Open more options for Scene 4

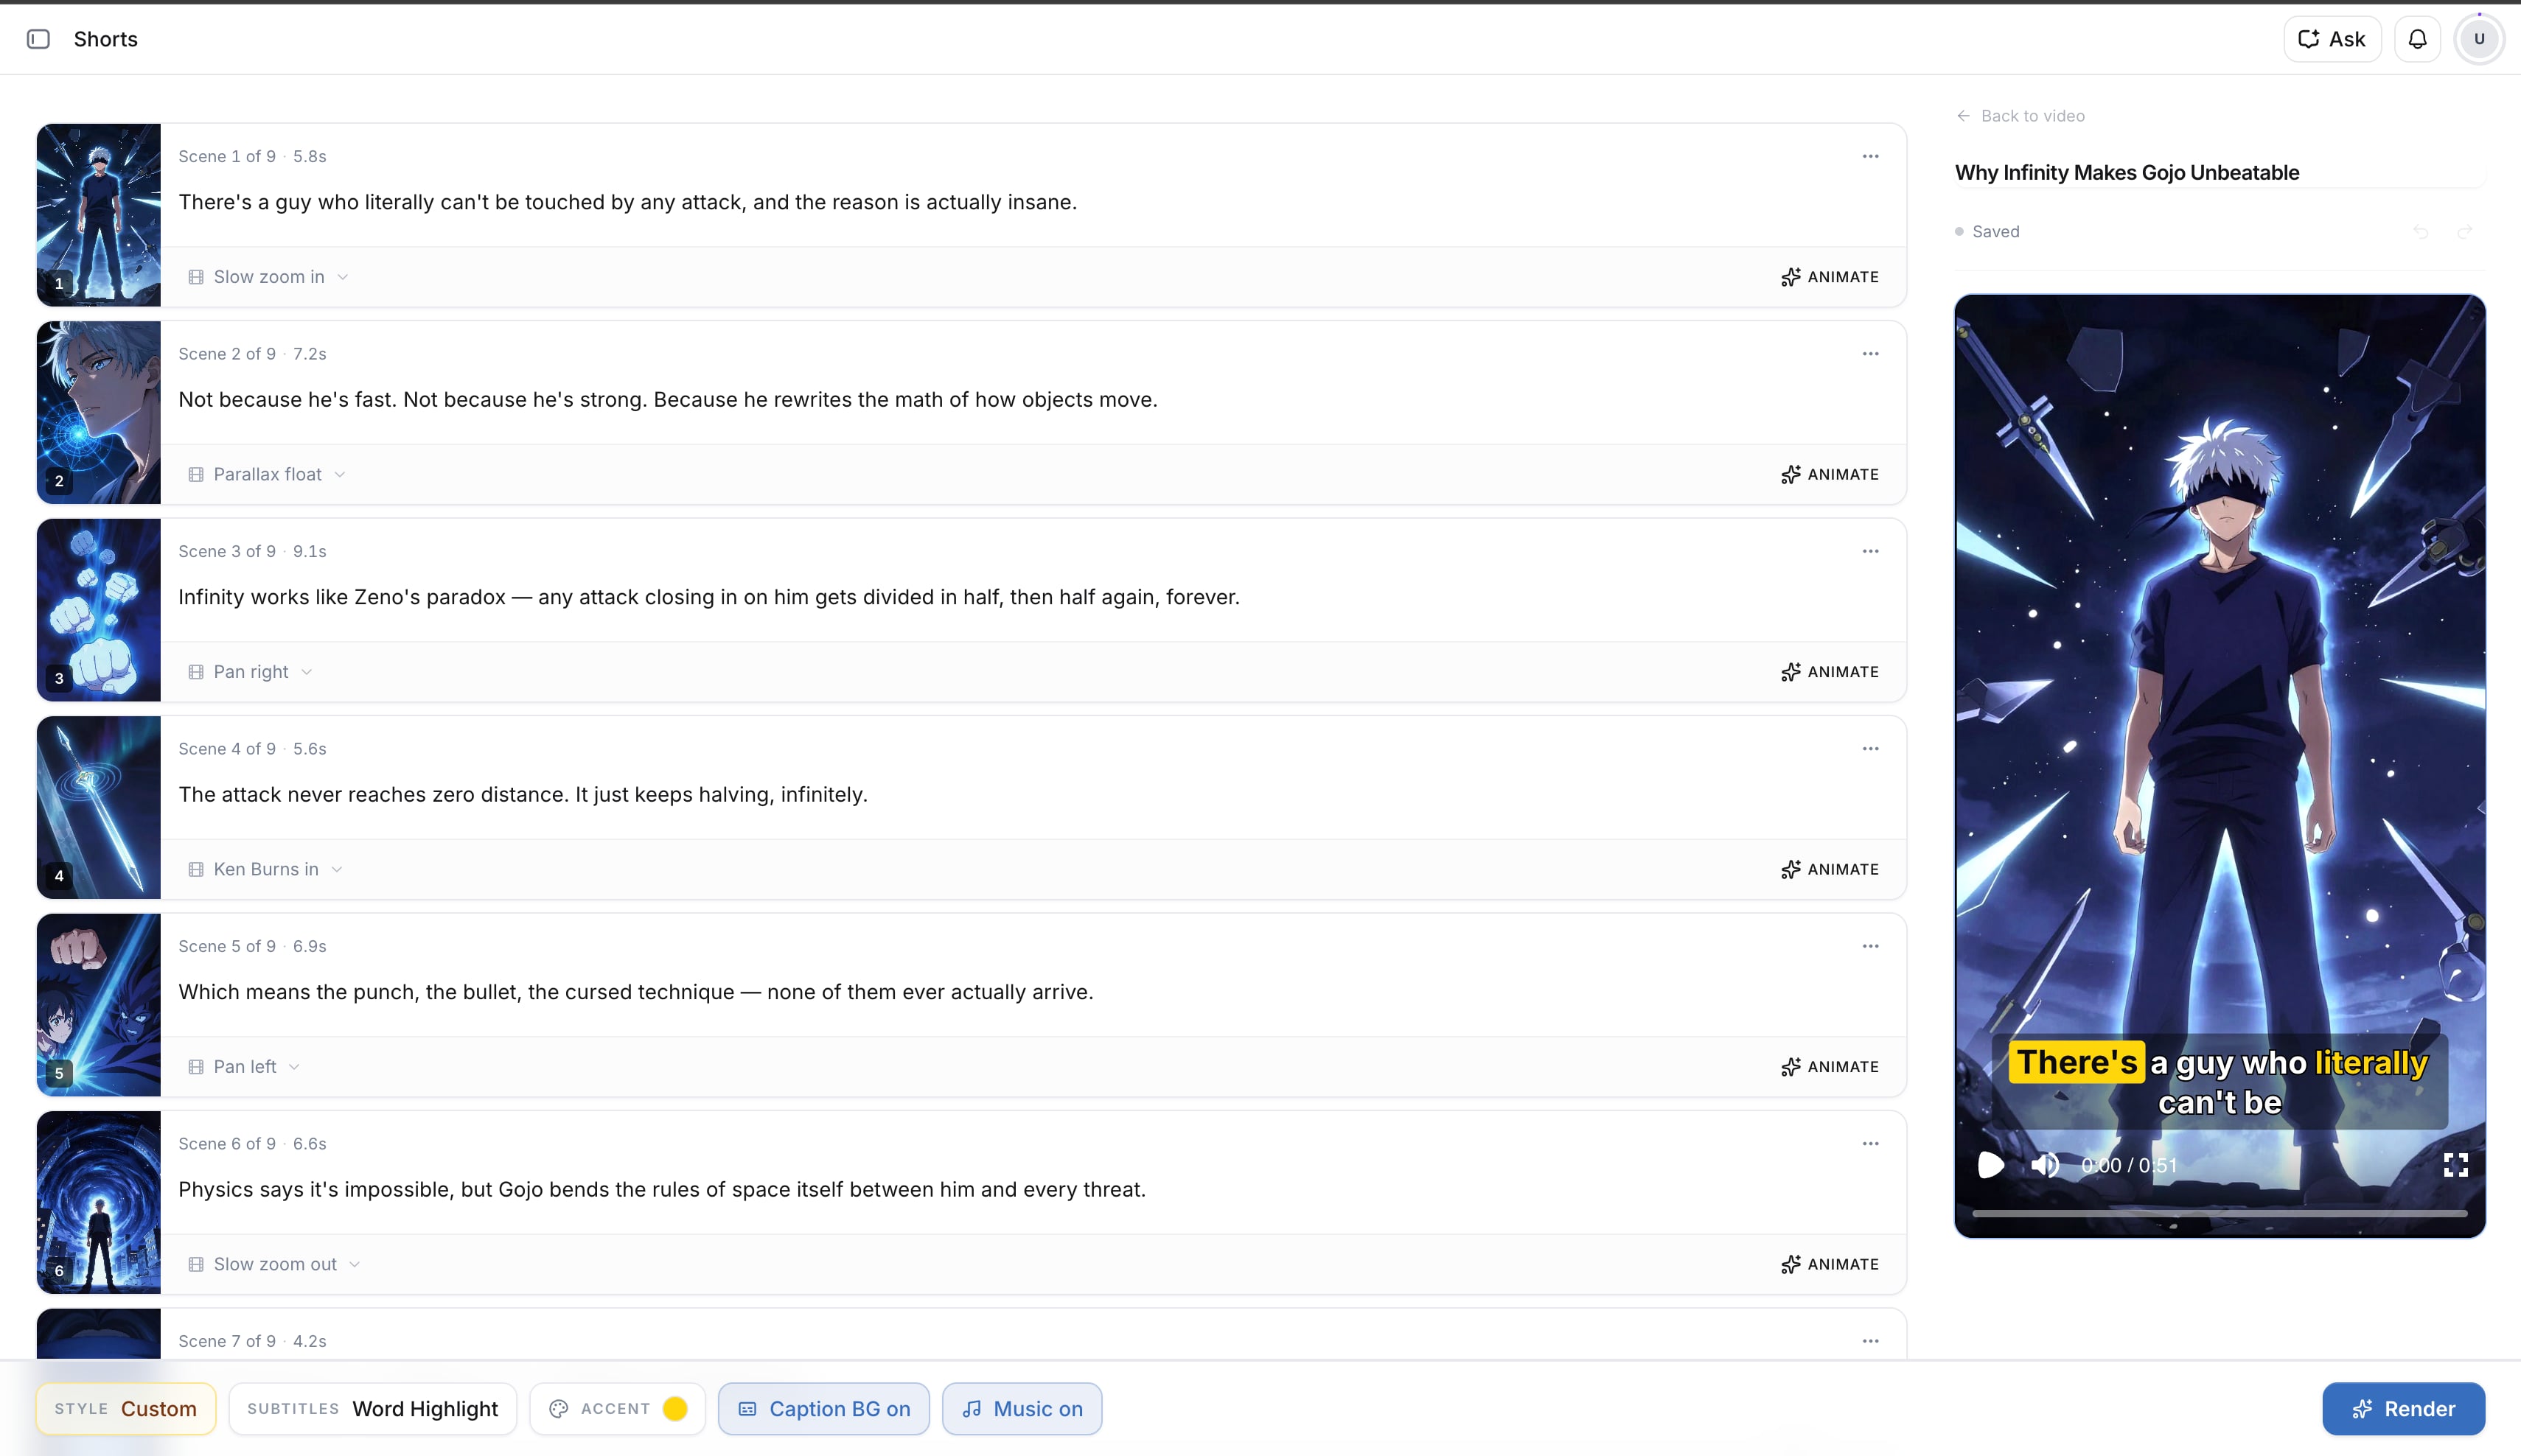coord(1869,749)
